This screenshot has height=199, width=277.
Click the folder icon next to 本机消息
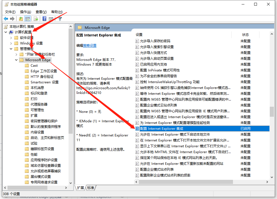27,88
